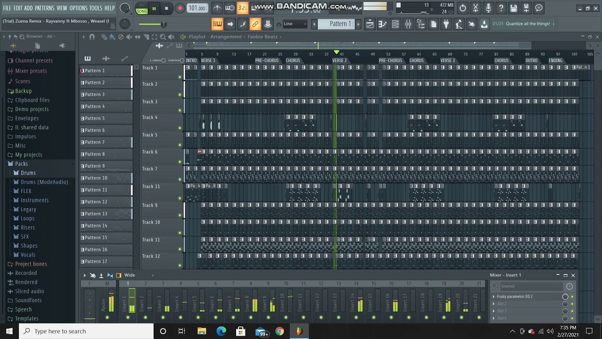Add new pattern with plus button
Viewport: 602px width, 339px height.
[358, 24]
